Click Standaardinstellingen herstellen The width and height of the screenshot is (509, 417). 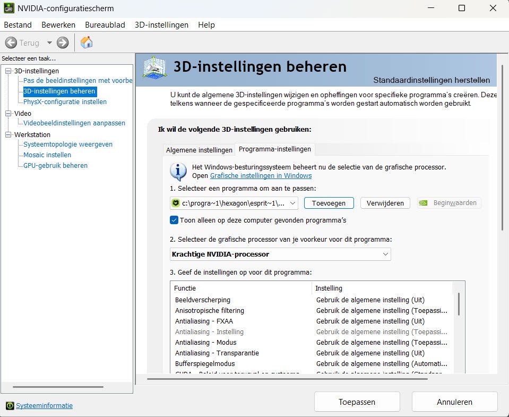pyautogui.click(x=432, y=80)
